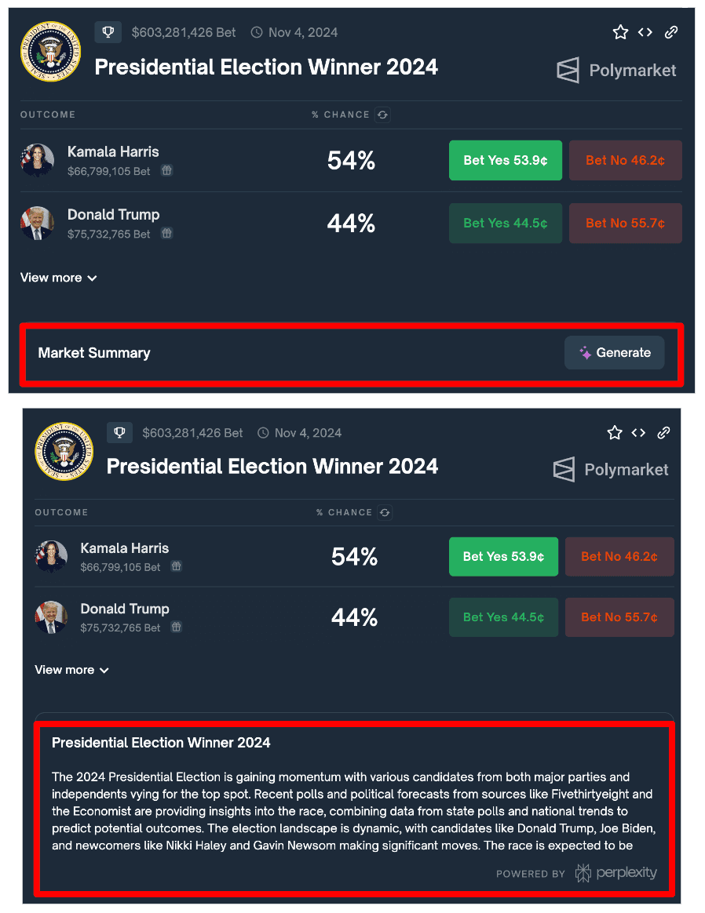Click the star favorite icon in top widget

coord(620,32)
